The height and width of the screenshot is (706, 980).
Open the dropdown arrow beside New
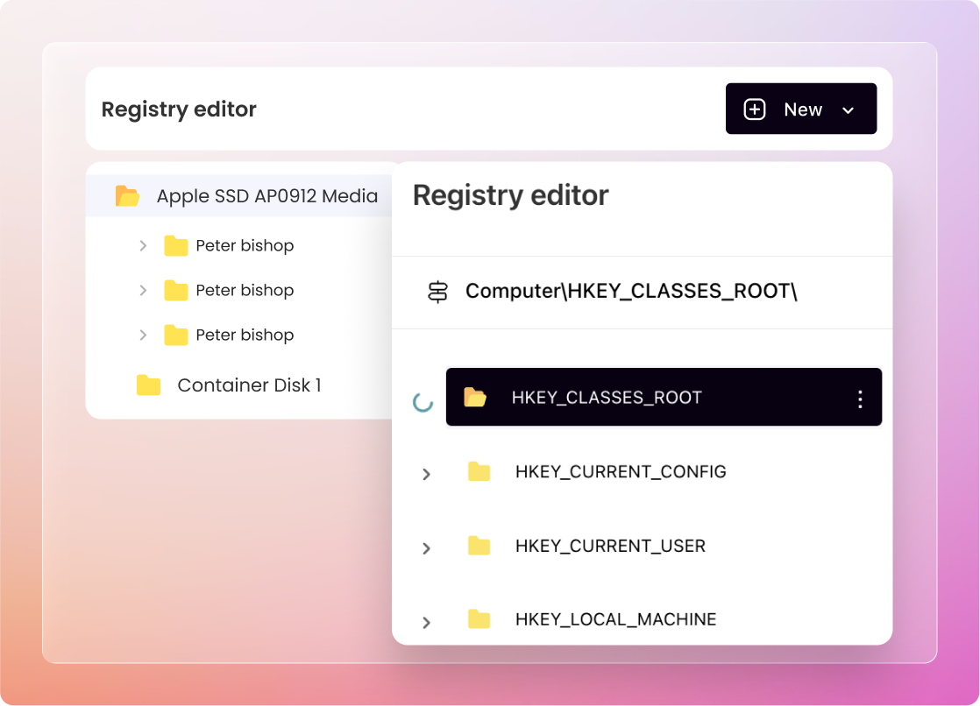click(848, 110)
